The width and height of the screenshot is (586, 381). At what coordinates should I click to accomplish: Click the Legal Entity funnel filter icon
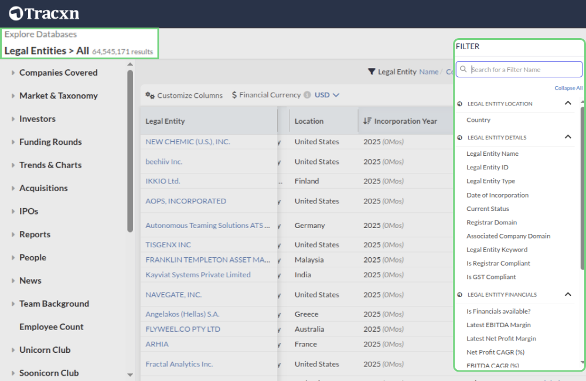[372, 72]
